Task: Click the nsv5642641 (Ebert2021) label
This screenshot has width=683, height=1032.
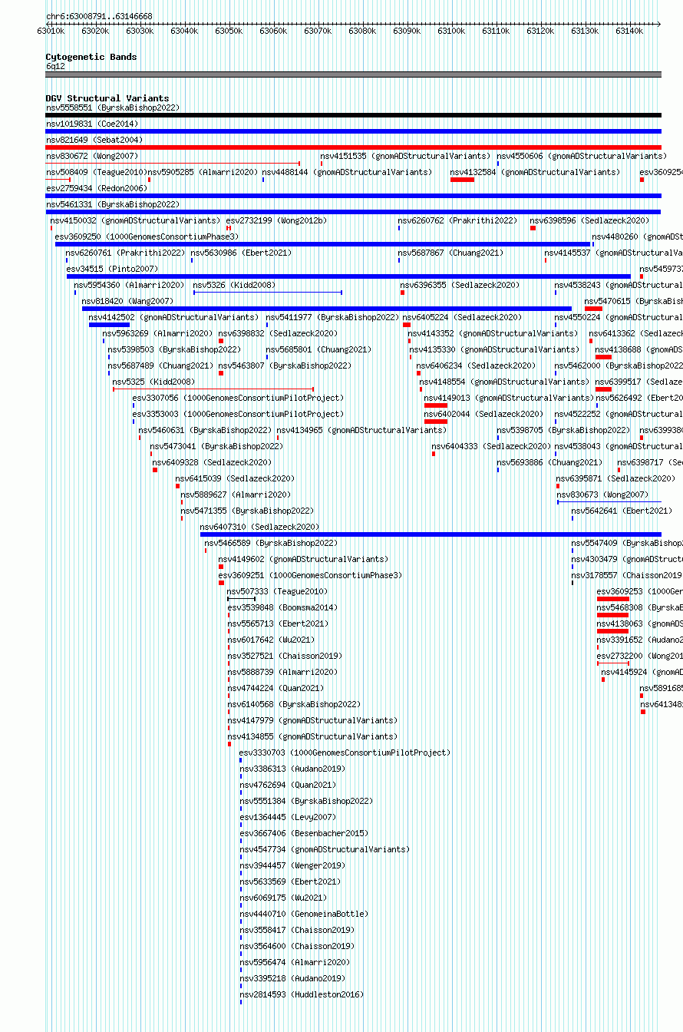Action: coord(622,511)
